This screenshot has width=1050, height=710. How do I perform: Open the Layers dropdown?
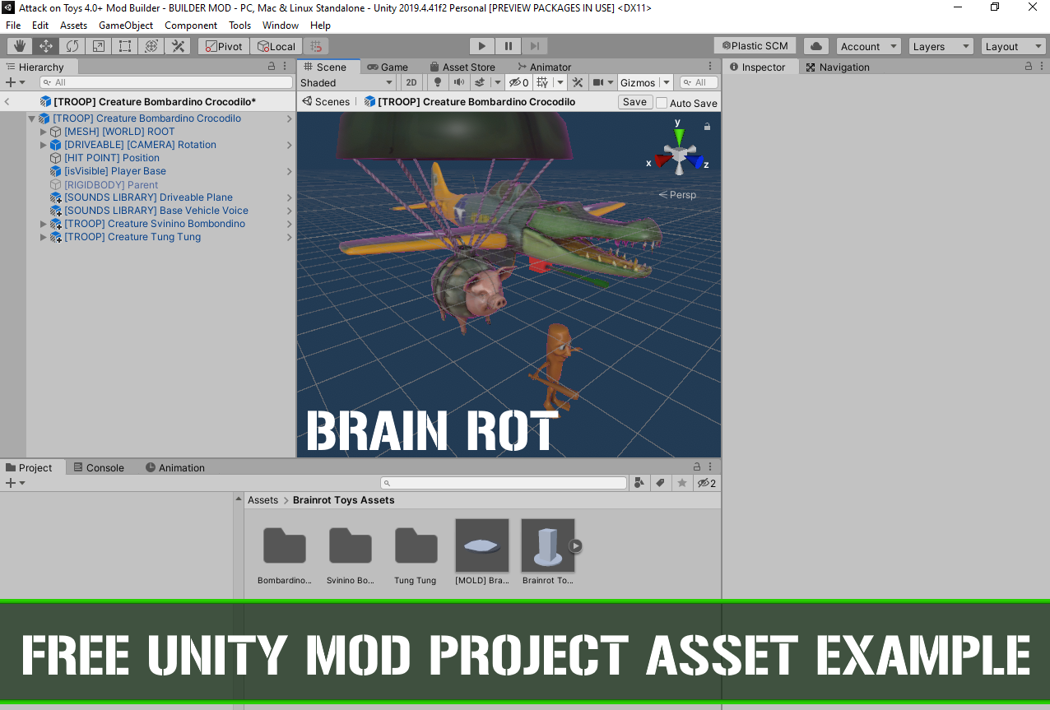click(941, 46)
